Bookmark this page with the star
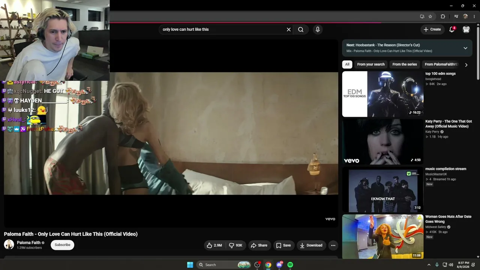Viewport: 480px width, 270px height. 430,16
